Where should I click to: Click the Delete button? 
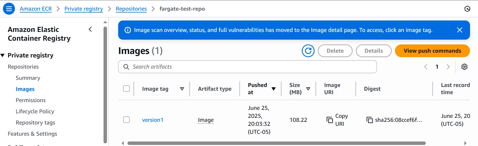pos(335,51)
